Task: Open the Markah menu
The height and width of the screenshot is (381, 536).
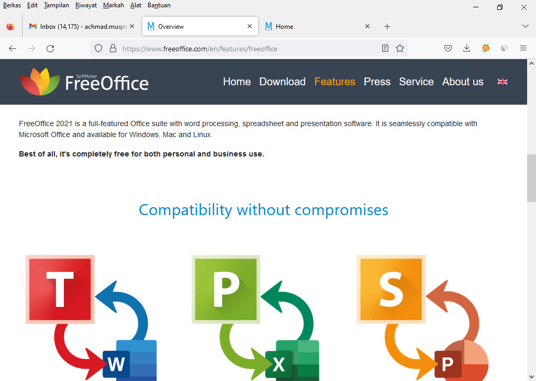Action: coord(113,5)
